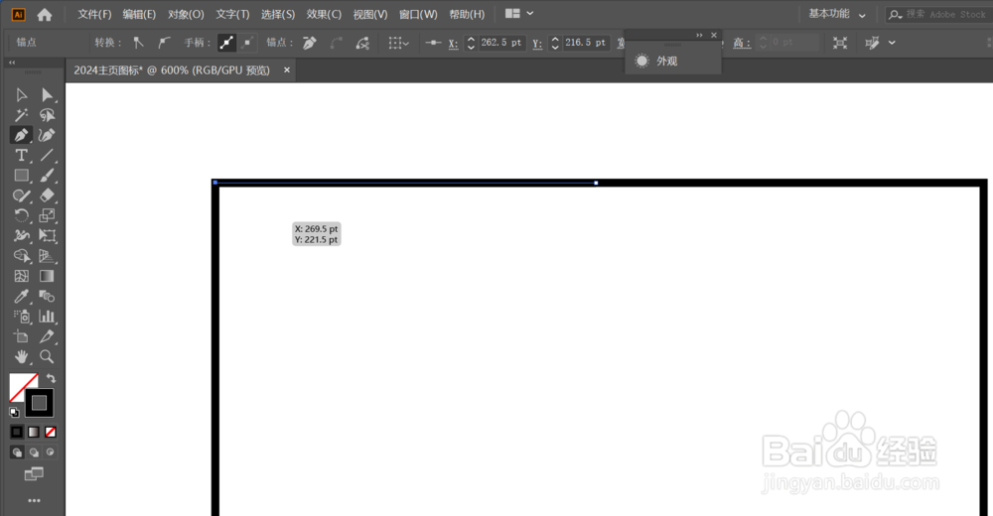Open the 文件(F) menu
Viewport: 993px width, 516px height.
[94, 14]
